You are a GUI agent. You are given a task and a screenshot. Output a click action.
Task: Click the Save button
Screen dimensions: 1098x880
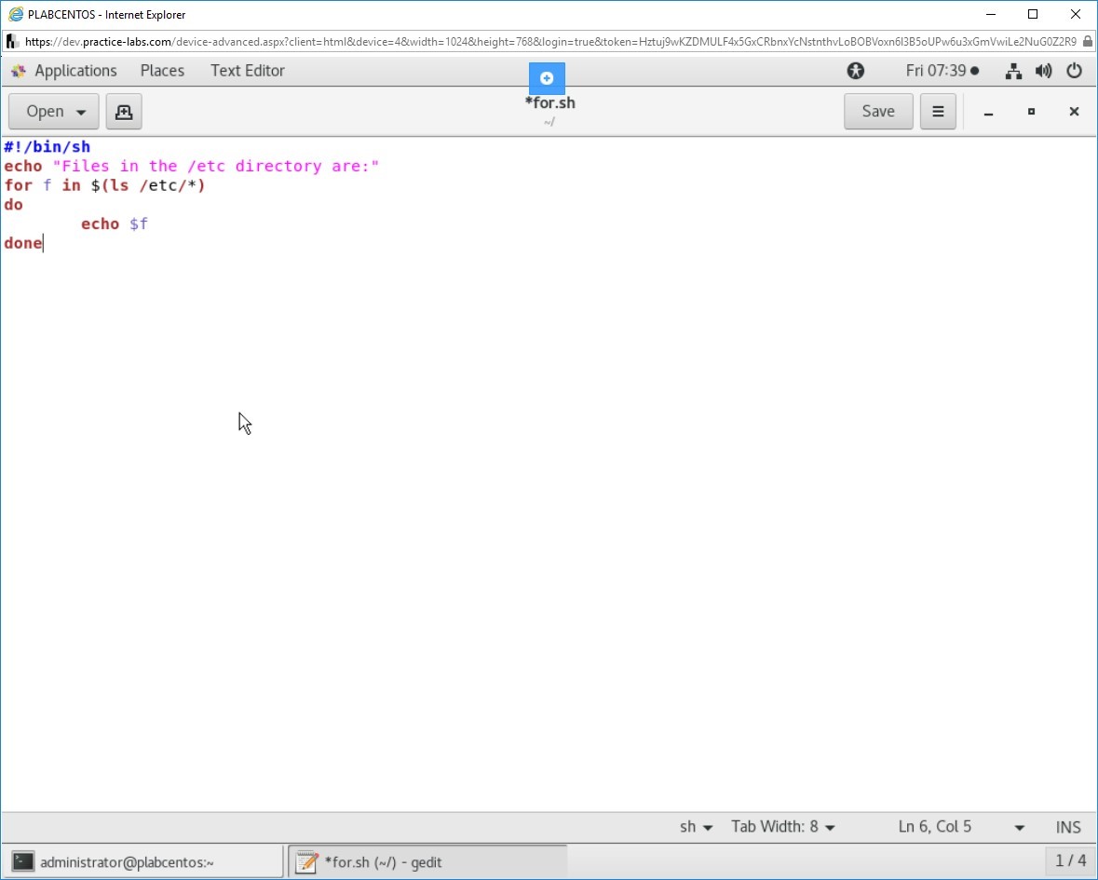pyautogui.click(x=877, y=112)
